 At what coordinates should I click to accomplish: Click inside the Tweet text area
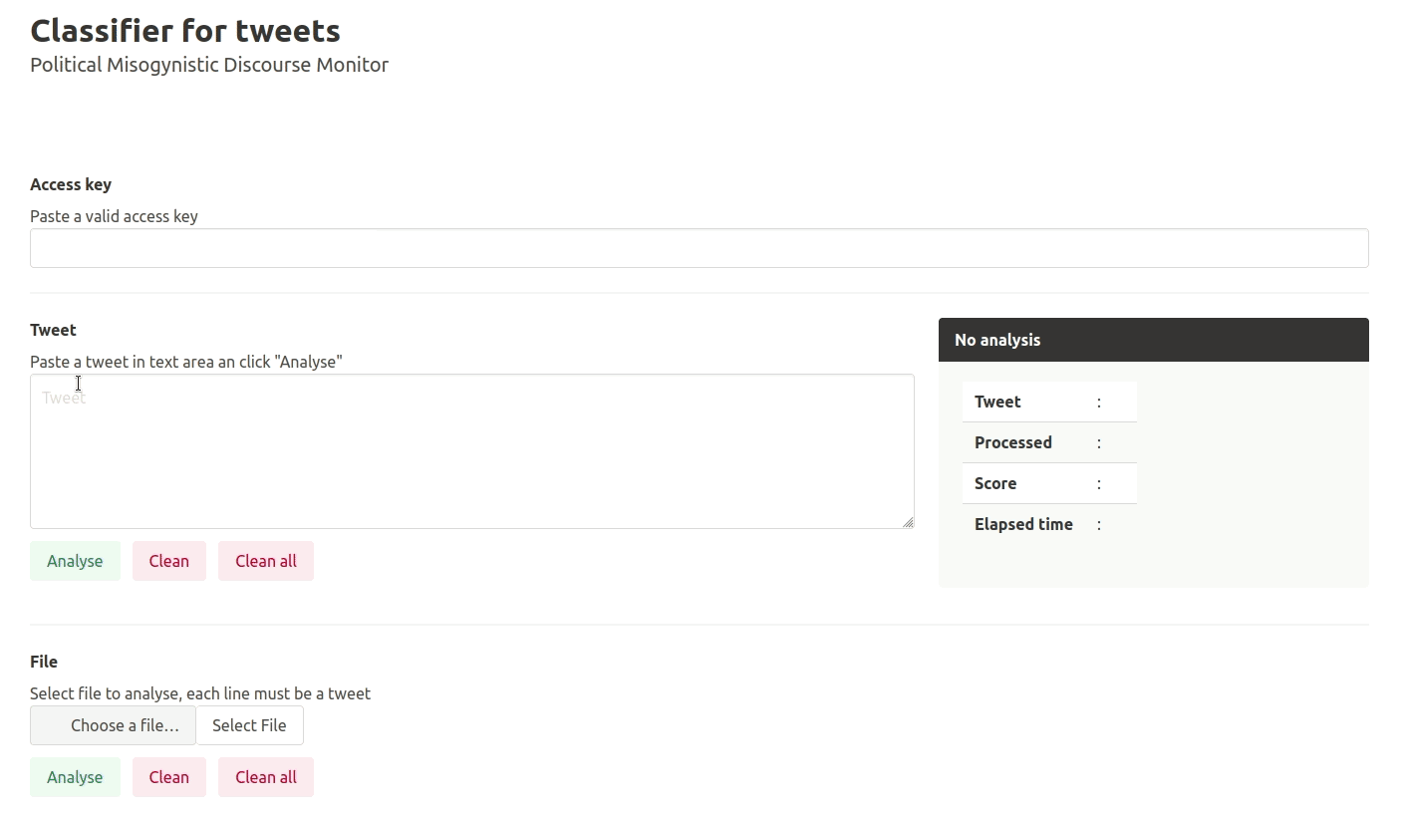click(x=471, y=451)
